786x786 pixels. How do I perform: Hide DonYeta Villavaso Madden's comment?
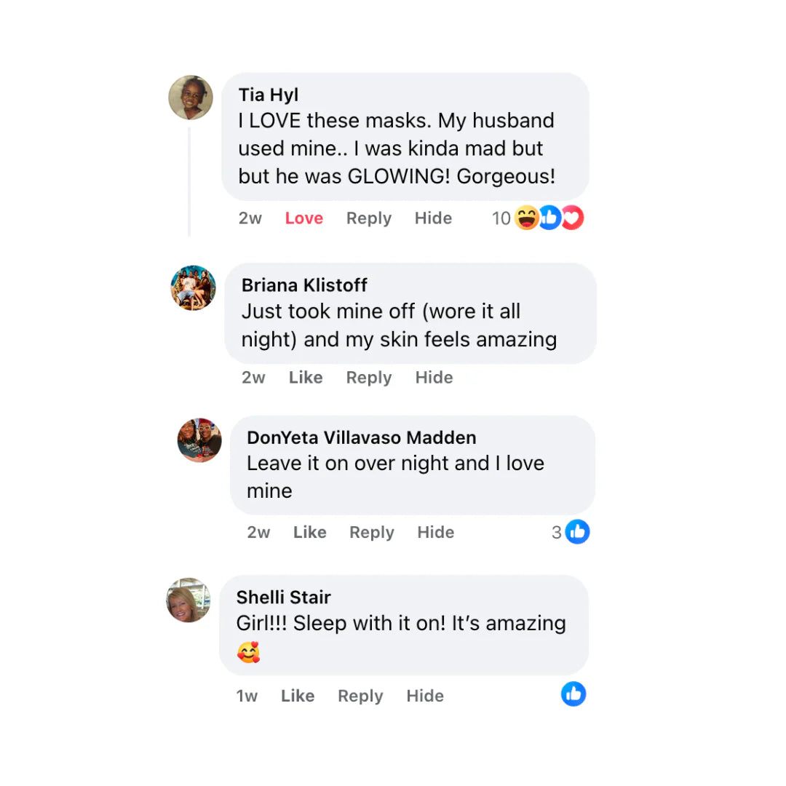pos(436,532)
